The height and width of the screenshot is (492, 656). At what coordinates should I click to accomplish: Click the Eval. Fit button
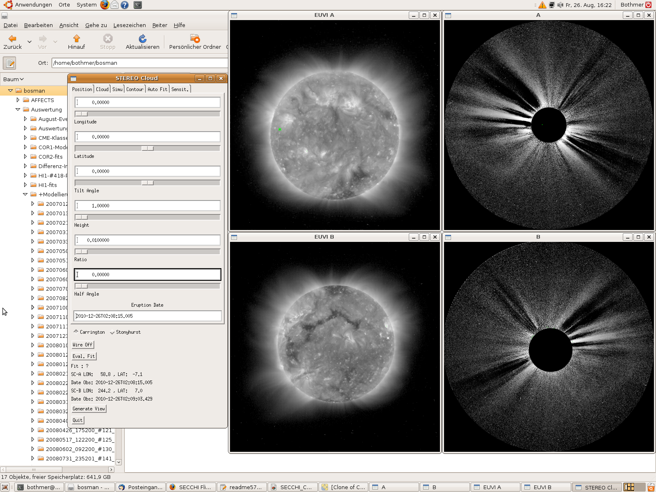84,356
